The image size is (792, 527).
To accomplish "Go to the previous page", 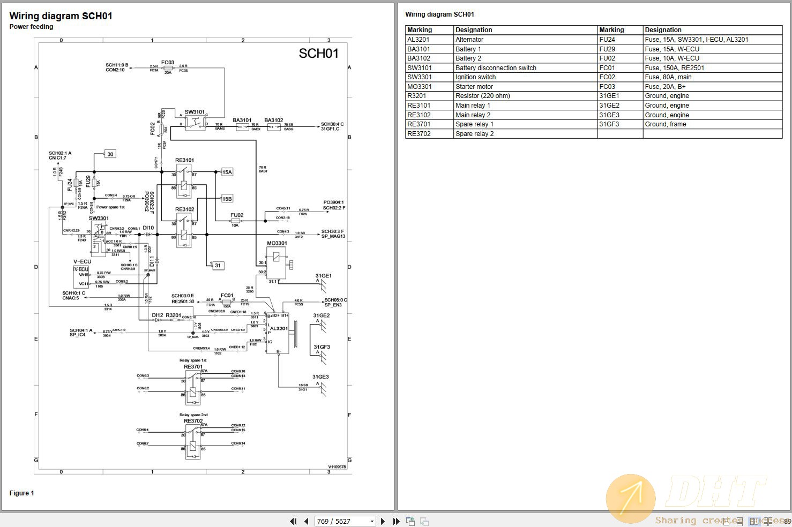I will point(306,521).
